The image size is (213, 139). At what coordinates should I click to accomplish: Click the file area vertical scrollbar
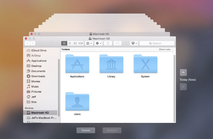pos(174,88)
